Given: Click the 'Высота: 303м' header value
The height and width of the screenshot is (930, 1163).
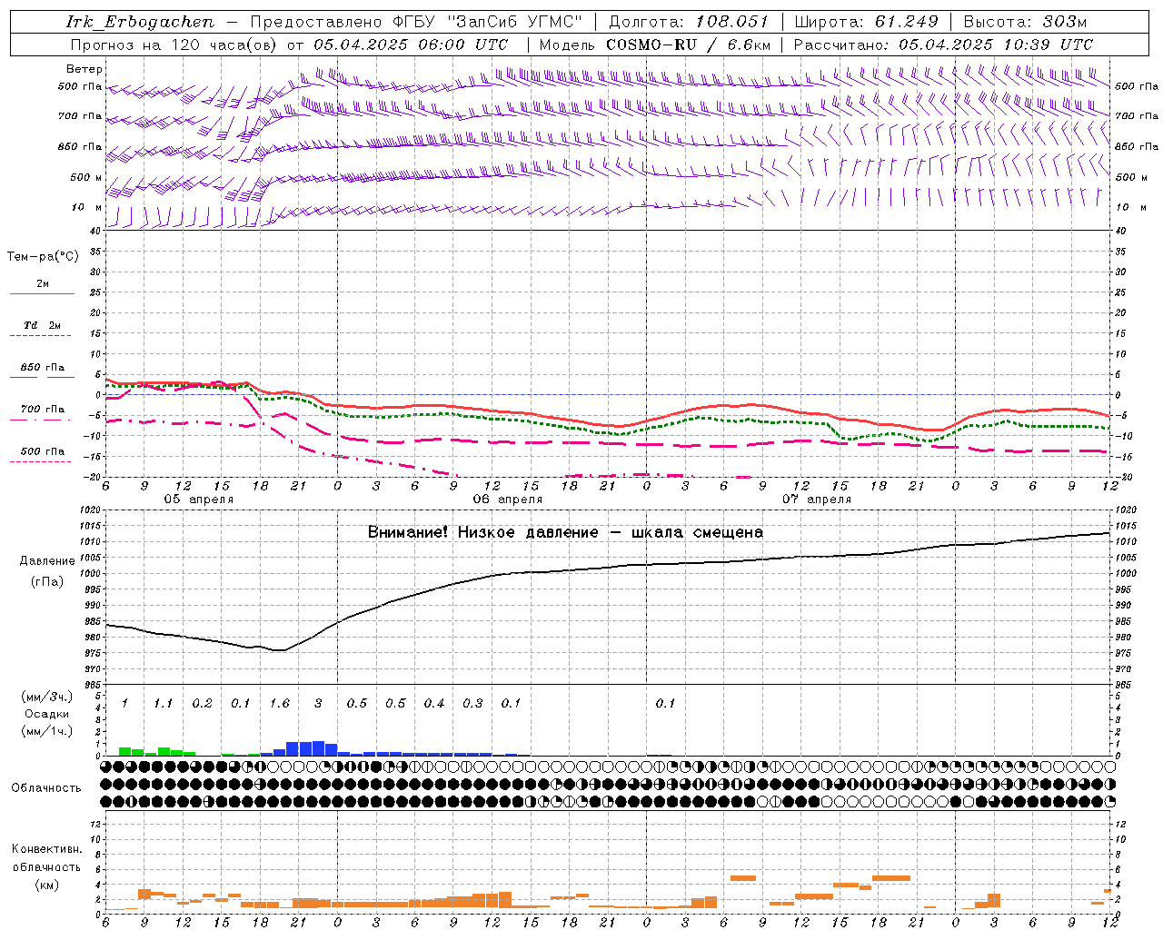Looking at the screenshot, I should coord(1025,22).
